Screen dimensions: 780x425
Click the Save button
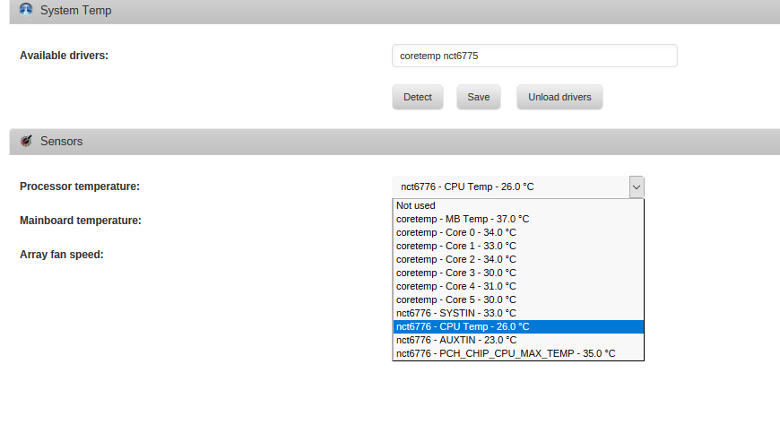[479, 97]
